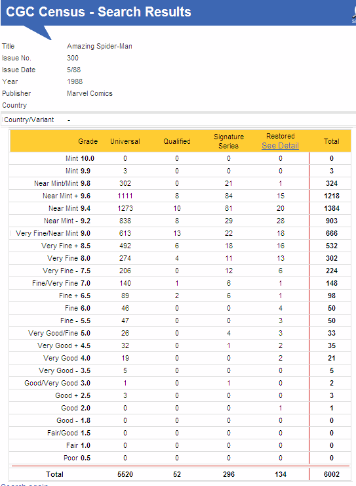Select the Amazing Spider-Man title text

(x=100, y=46)
